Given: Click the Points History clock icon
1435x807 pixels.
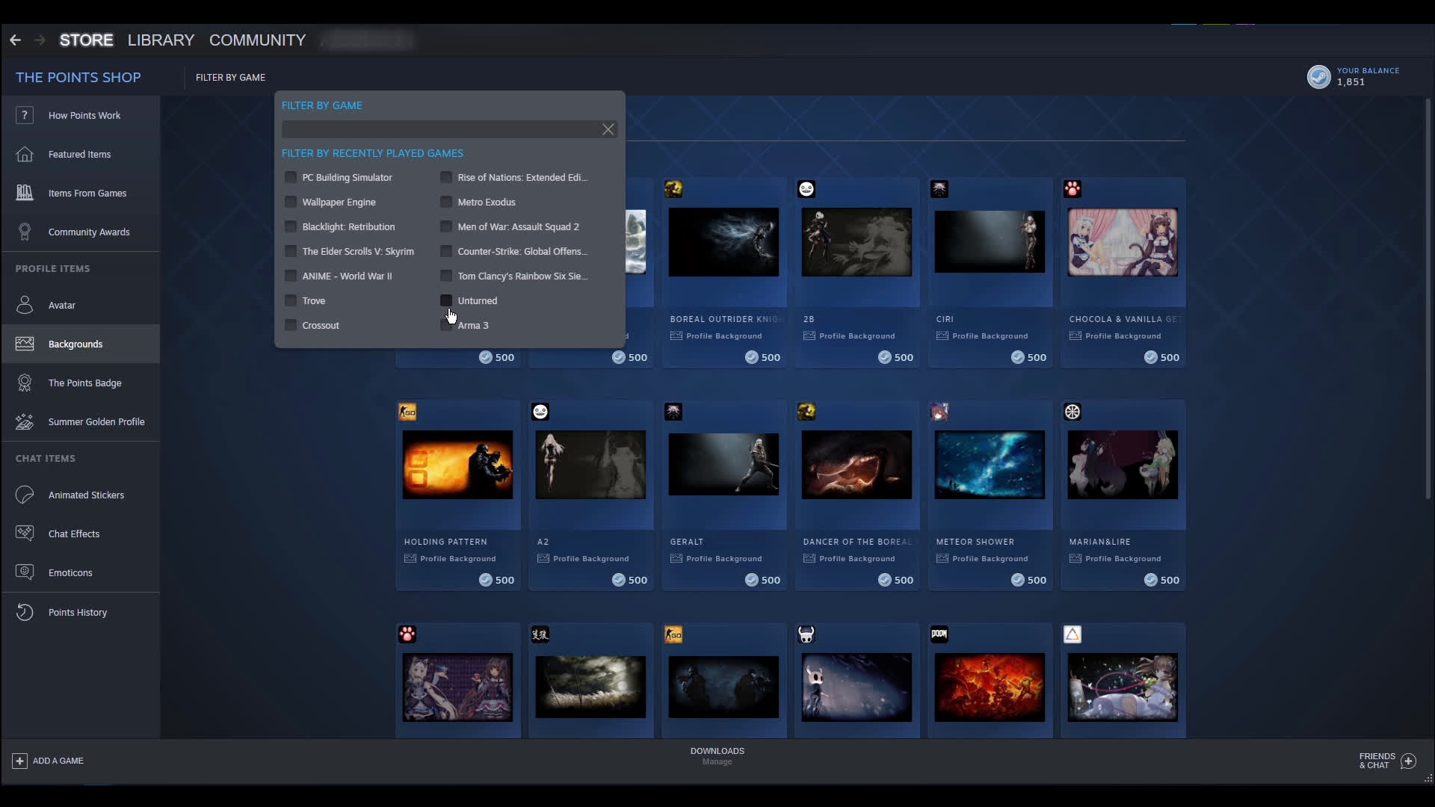Looking at the screenshot, I should 25,612.
